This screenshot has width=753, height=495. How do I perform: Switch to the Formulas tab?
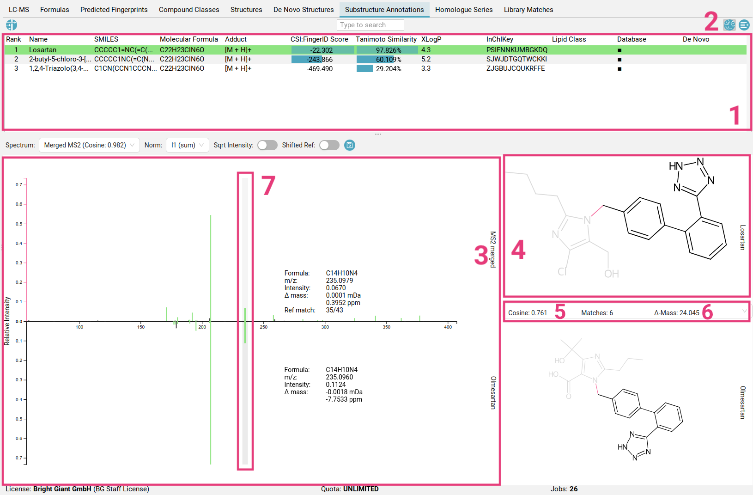[55, 10]
